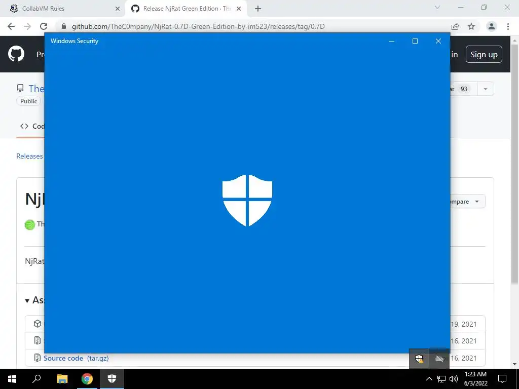Click the page vertical scrollbar
Screen dimensions: 519x389
click(514, 166)
